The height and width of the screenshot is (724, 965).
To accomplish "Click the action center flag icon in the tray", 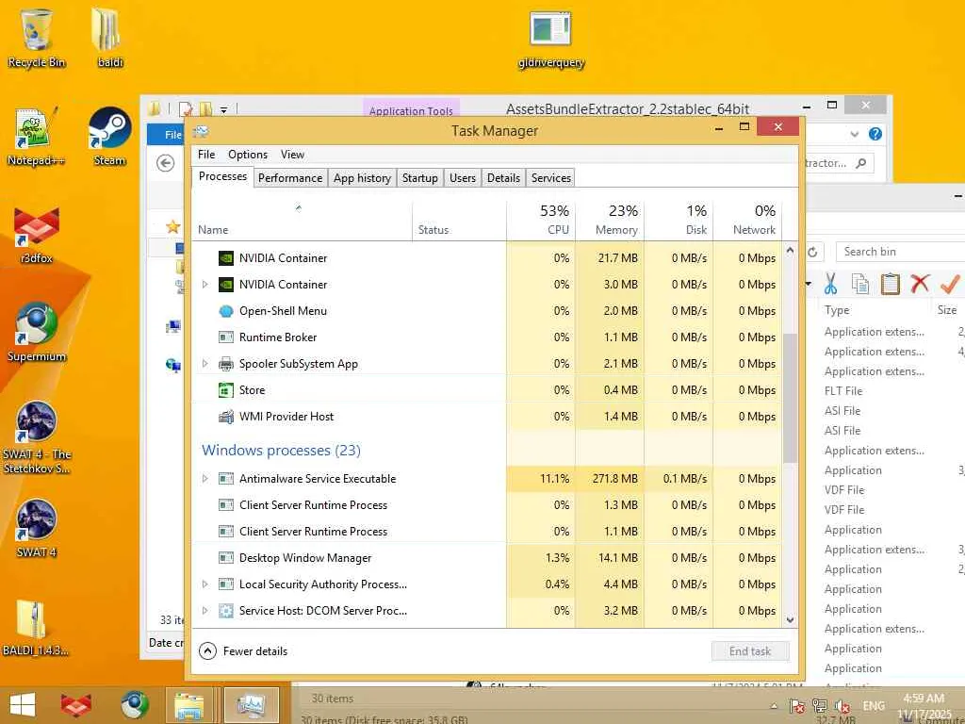I will tap(797, 705).
